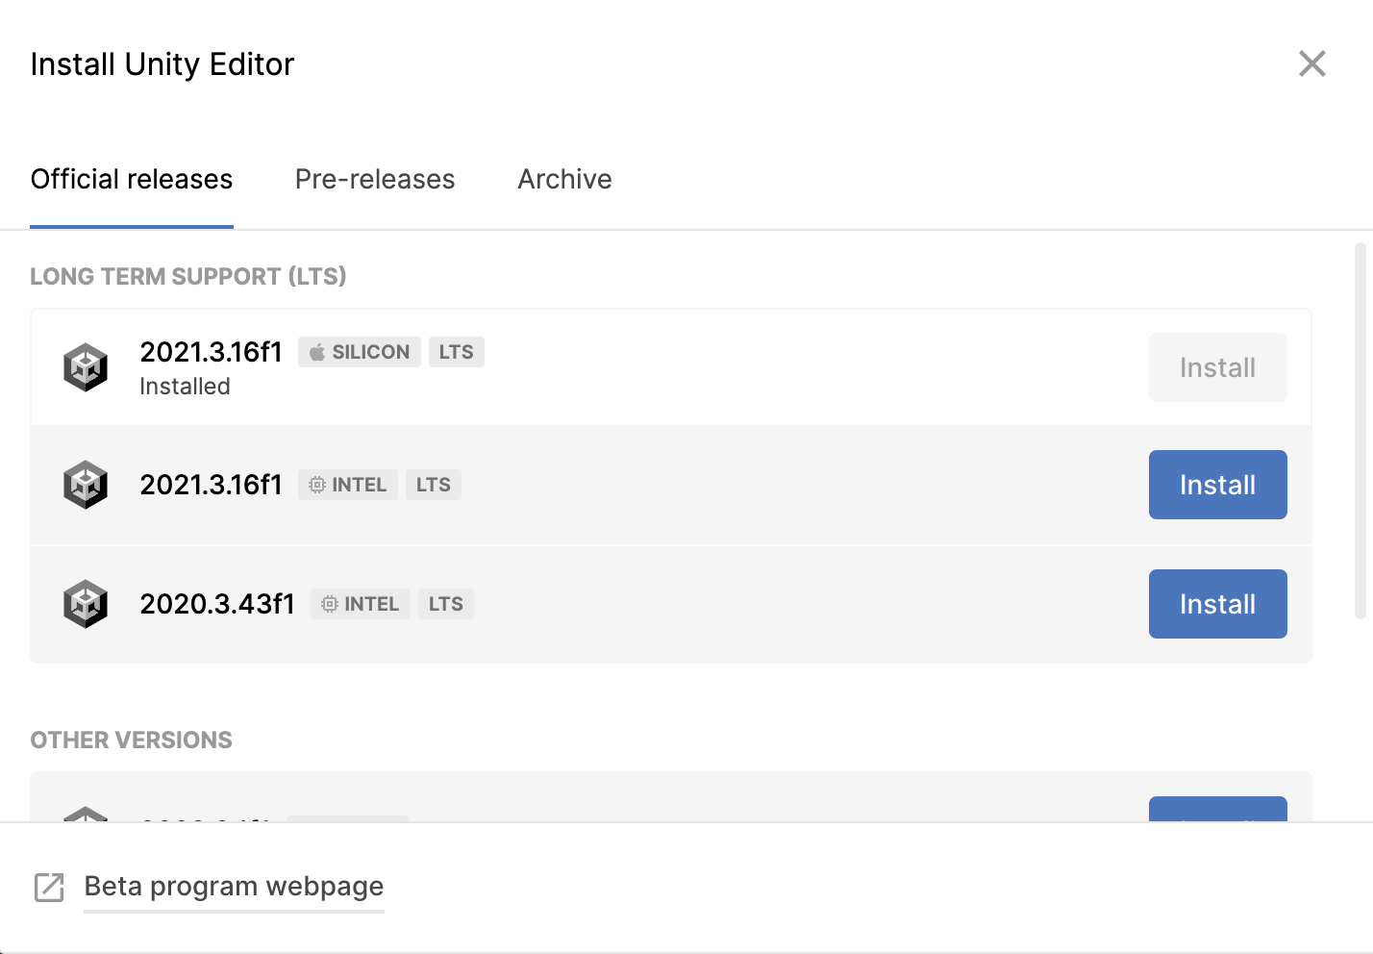Click Unity cube icon beside 2020.3.43f1
Screen dimensions: 1373x954
point(86,604)
